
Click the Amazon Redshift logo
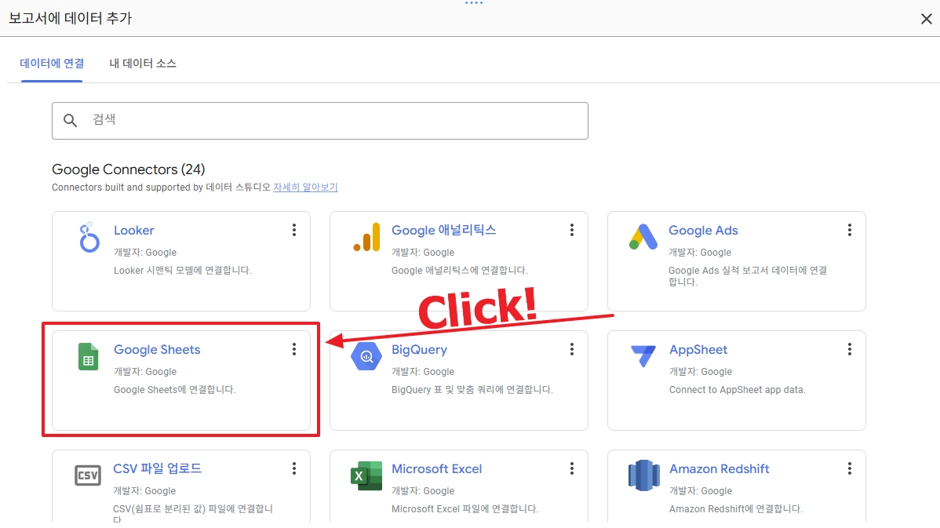click(x=643, y=475)
